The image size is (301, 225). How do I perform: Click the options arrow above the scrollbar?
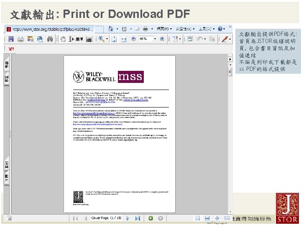(230, 60)
